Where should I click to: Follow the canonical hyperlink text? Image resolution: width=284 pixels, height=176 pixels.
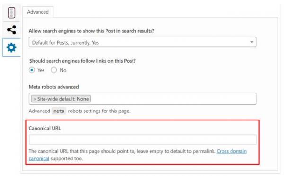tap(39, 158)
